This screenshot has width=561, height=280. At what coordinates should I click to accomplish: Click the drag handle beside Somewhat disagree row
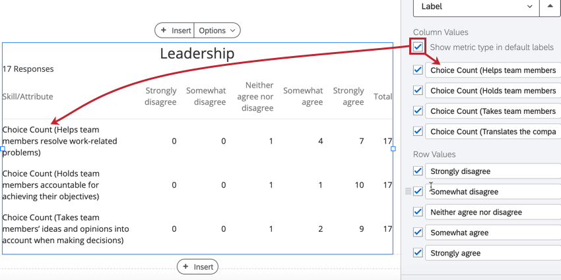click(408, 192)
